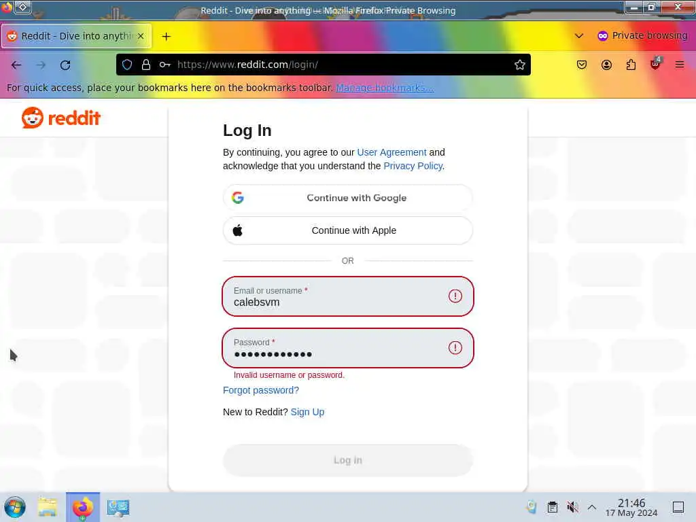The width and height of the screenshot is (696, 522).
Task: Expand the list all tabs chevron
Action: pyautogui.click(x=579, y=36)
